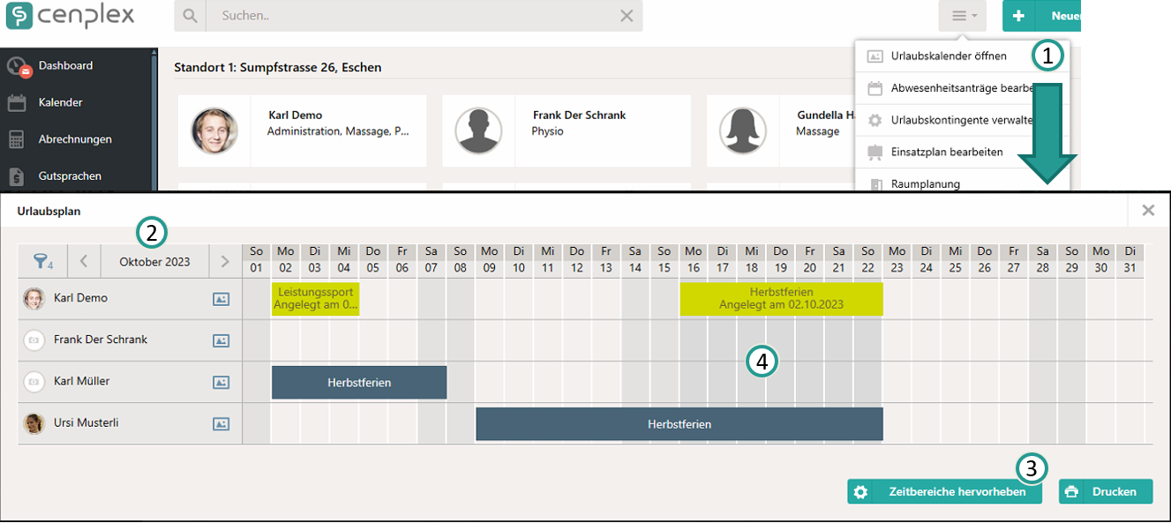Viewport: 1171px width, 523px height.
Task: Click Zeitbereiche hervorheben button
Action: [944, 492]
